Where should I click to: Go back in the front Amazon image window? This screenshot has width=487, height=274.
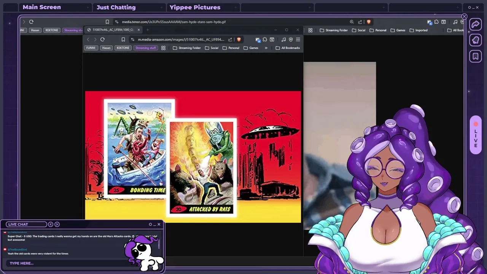pyautogui.click(x=88, y=40)
